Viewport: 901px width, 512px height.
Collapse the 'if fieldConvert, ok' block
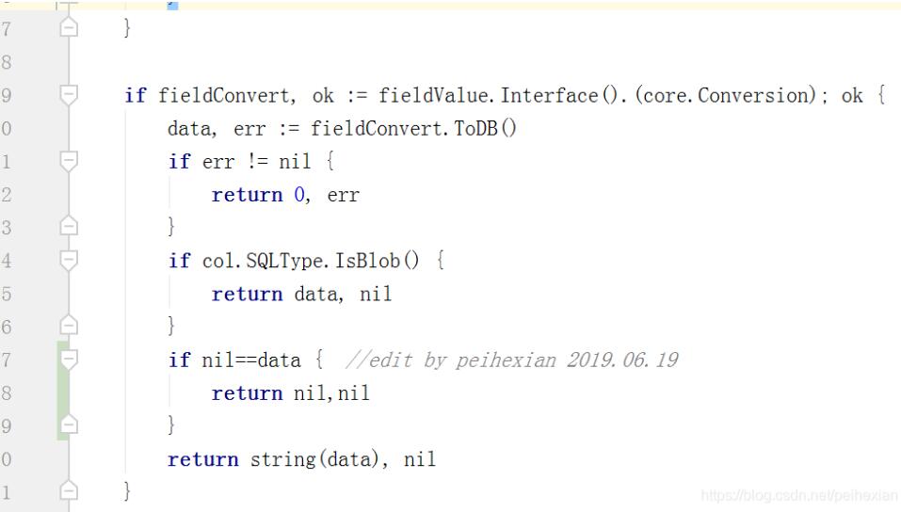(68, 95)
